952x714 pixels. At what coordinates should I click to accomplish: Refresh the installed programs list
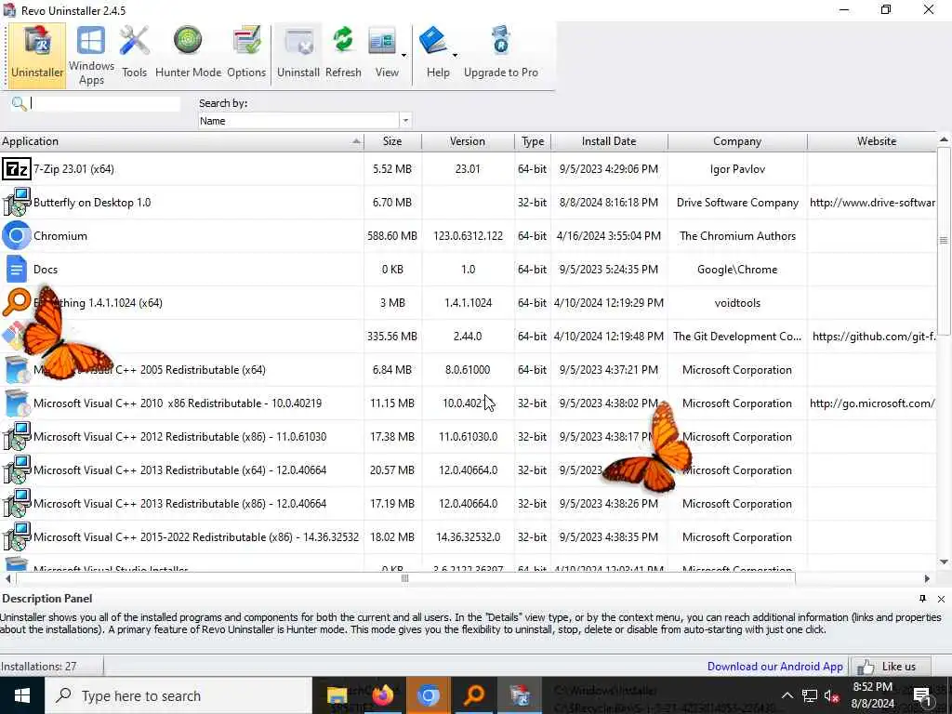tap(343, 55)
